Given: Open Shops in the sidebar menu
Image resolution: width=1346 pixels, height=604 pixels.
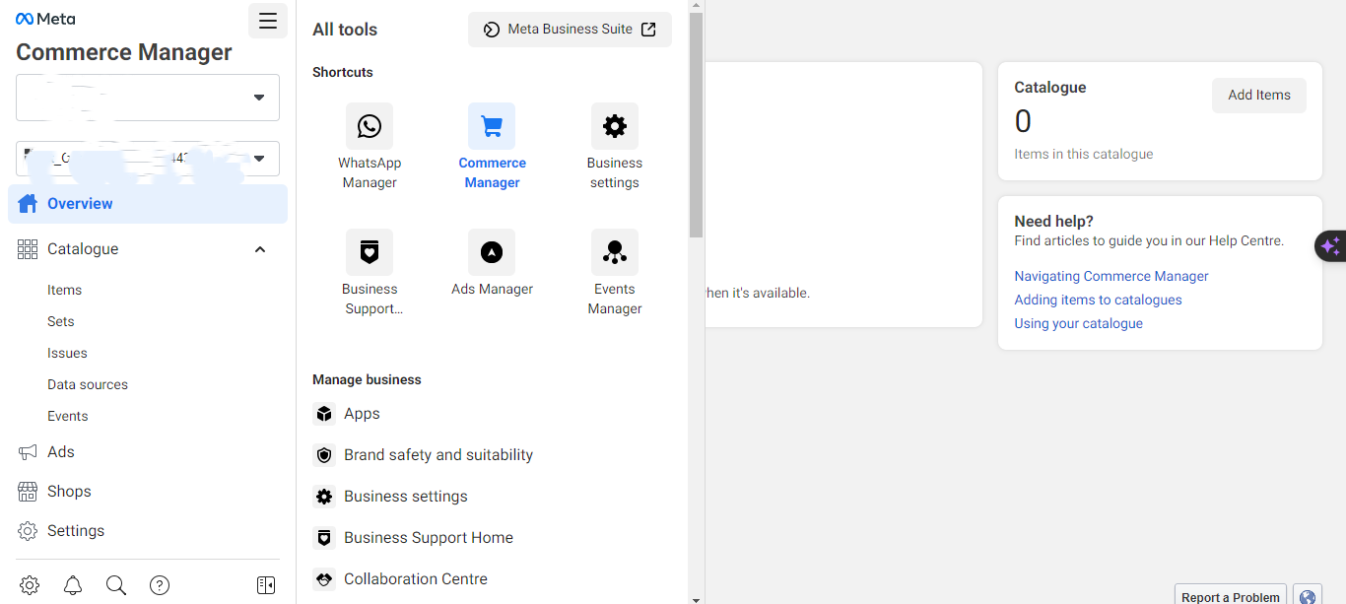Looking at the screenshot, I should [x=69, y=491].
